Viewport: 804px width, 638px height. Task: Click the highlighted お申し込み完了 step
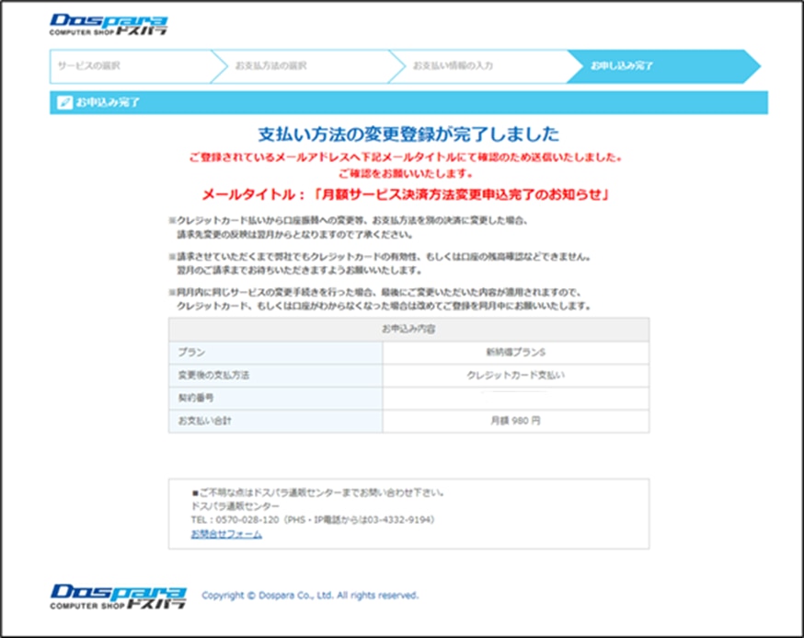point(623,66)
